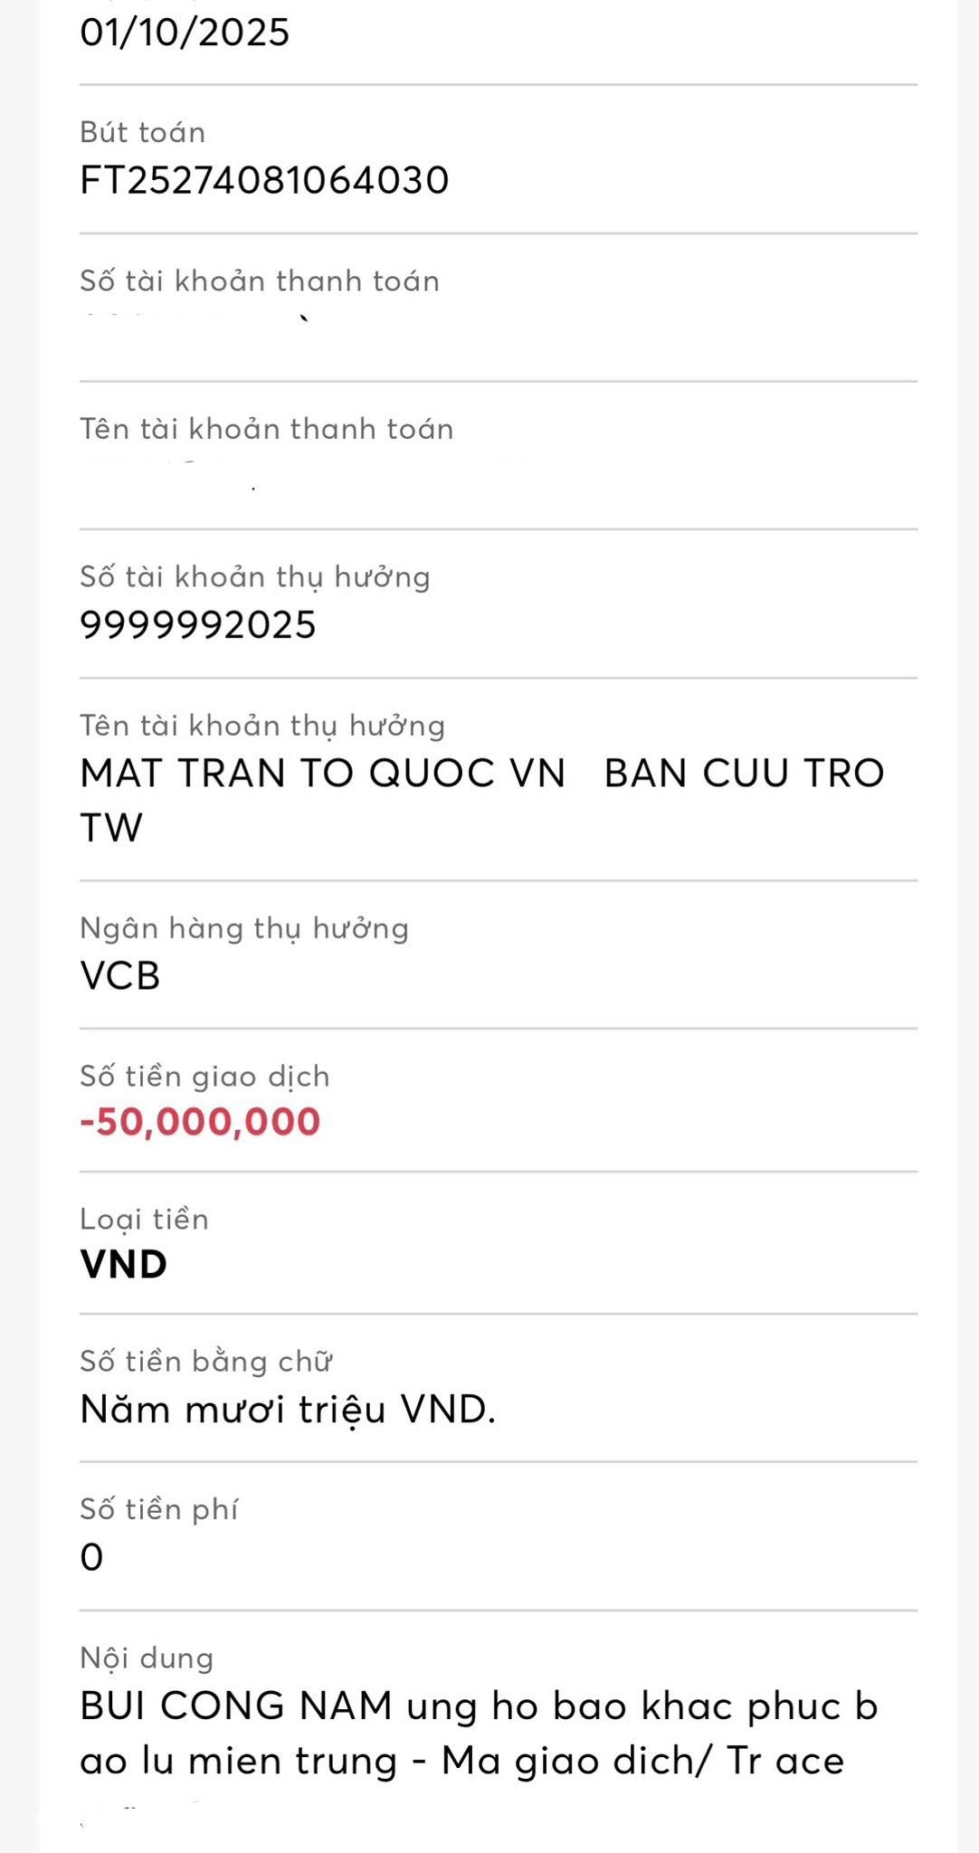Click the entry code FT25274081064030

[264, 180]
